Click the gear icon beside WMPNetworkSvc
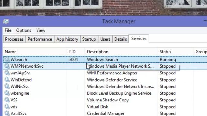The image size is (207, 116). click(x=7, y=66)
